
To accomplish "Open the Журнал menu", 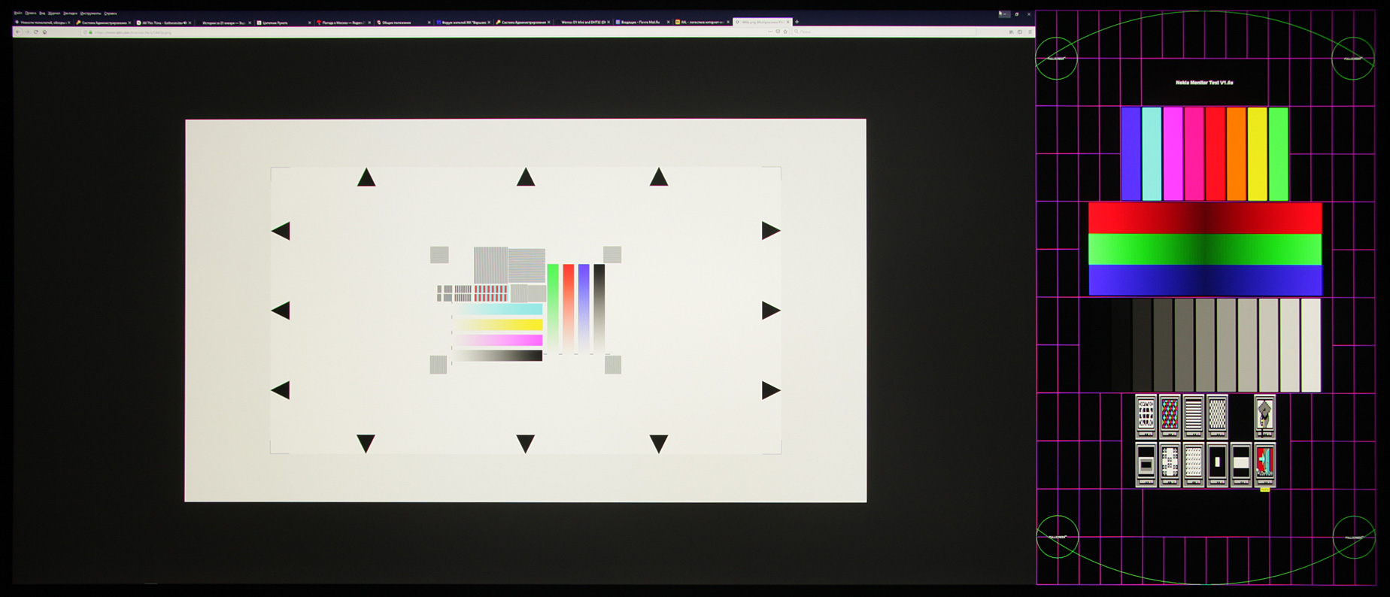I will click(x=54, y=13).
